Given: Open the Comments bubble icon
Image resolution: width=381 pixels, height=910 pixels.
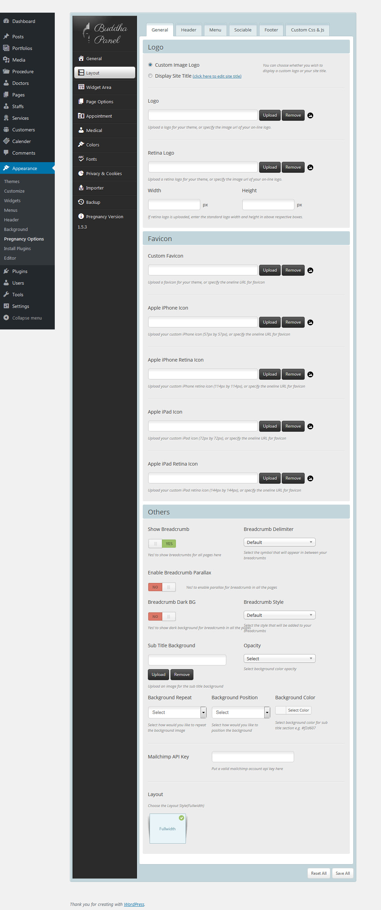Looking at the screenshot, I should pos(6,153).
